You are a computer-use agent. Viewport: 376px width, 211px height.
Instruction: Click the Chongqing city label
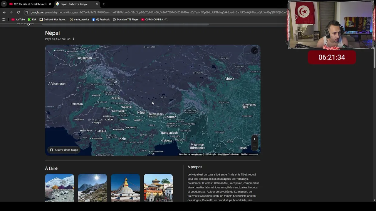point(250,105)
